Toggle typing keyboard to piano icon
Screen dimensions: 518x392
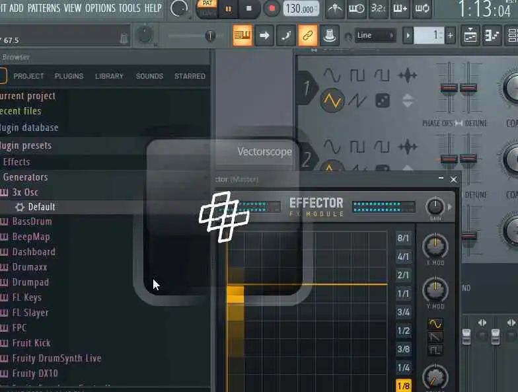tap(242, 35)
